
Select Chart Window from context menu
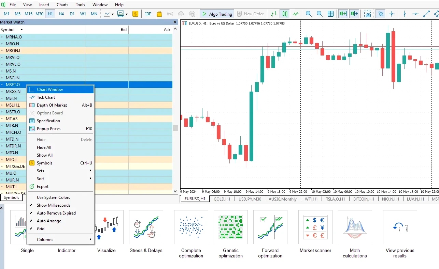click(50, 90)
